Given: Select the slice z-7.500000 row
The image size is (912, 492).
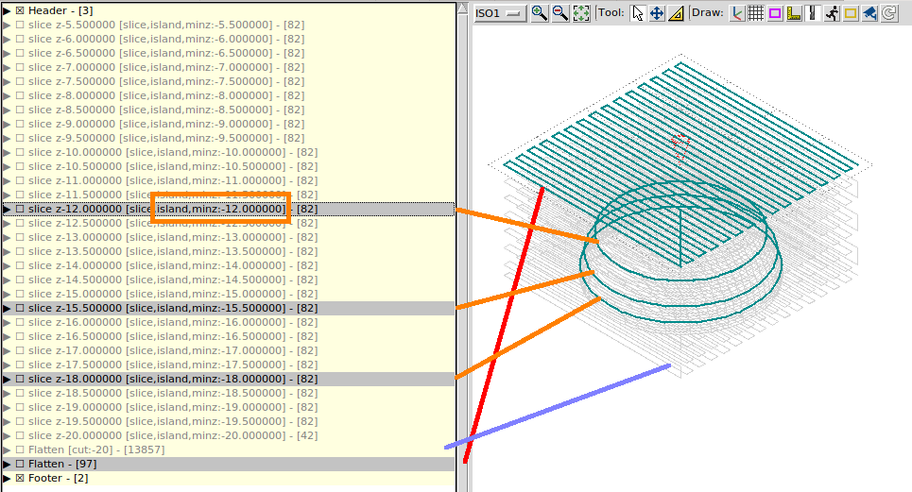Looking at the screenshot, I should tap(228, 81).
